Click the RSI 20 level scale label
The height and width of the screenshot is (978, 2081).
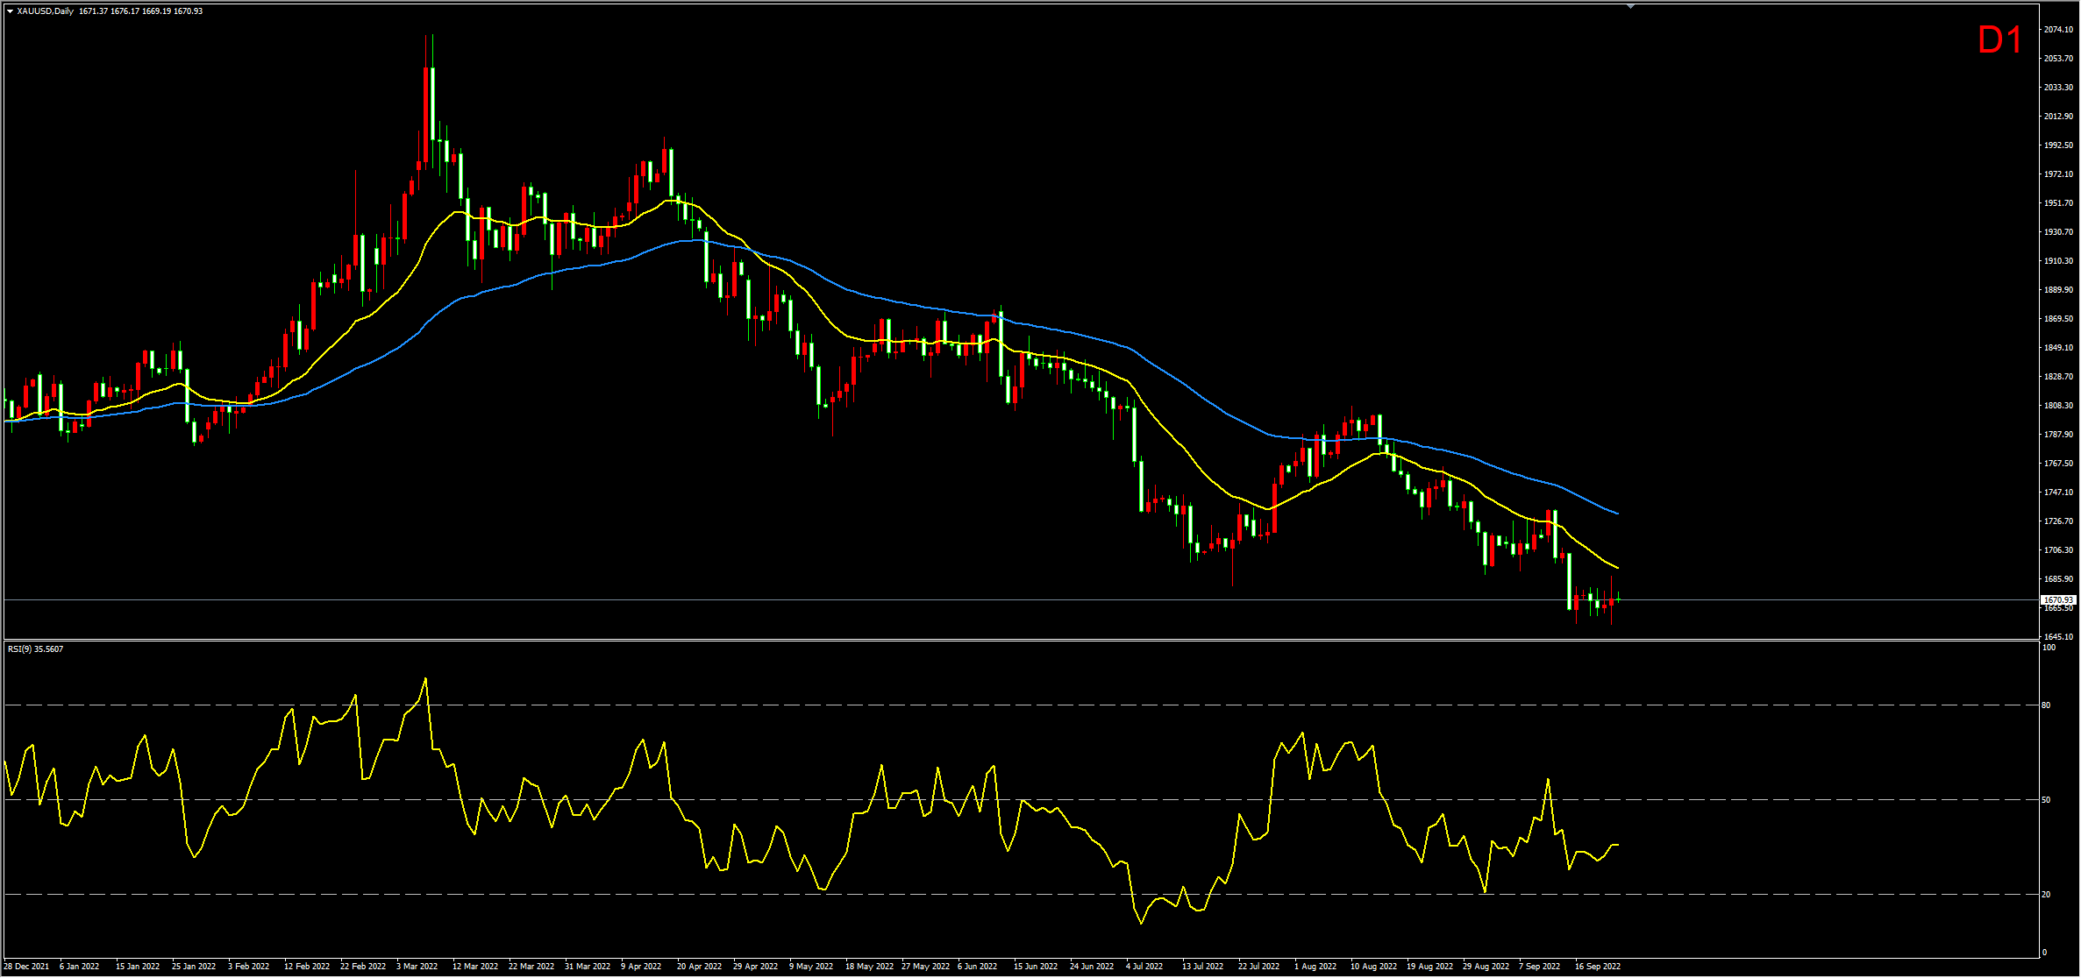click(x=2046, y=895)
